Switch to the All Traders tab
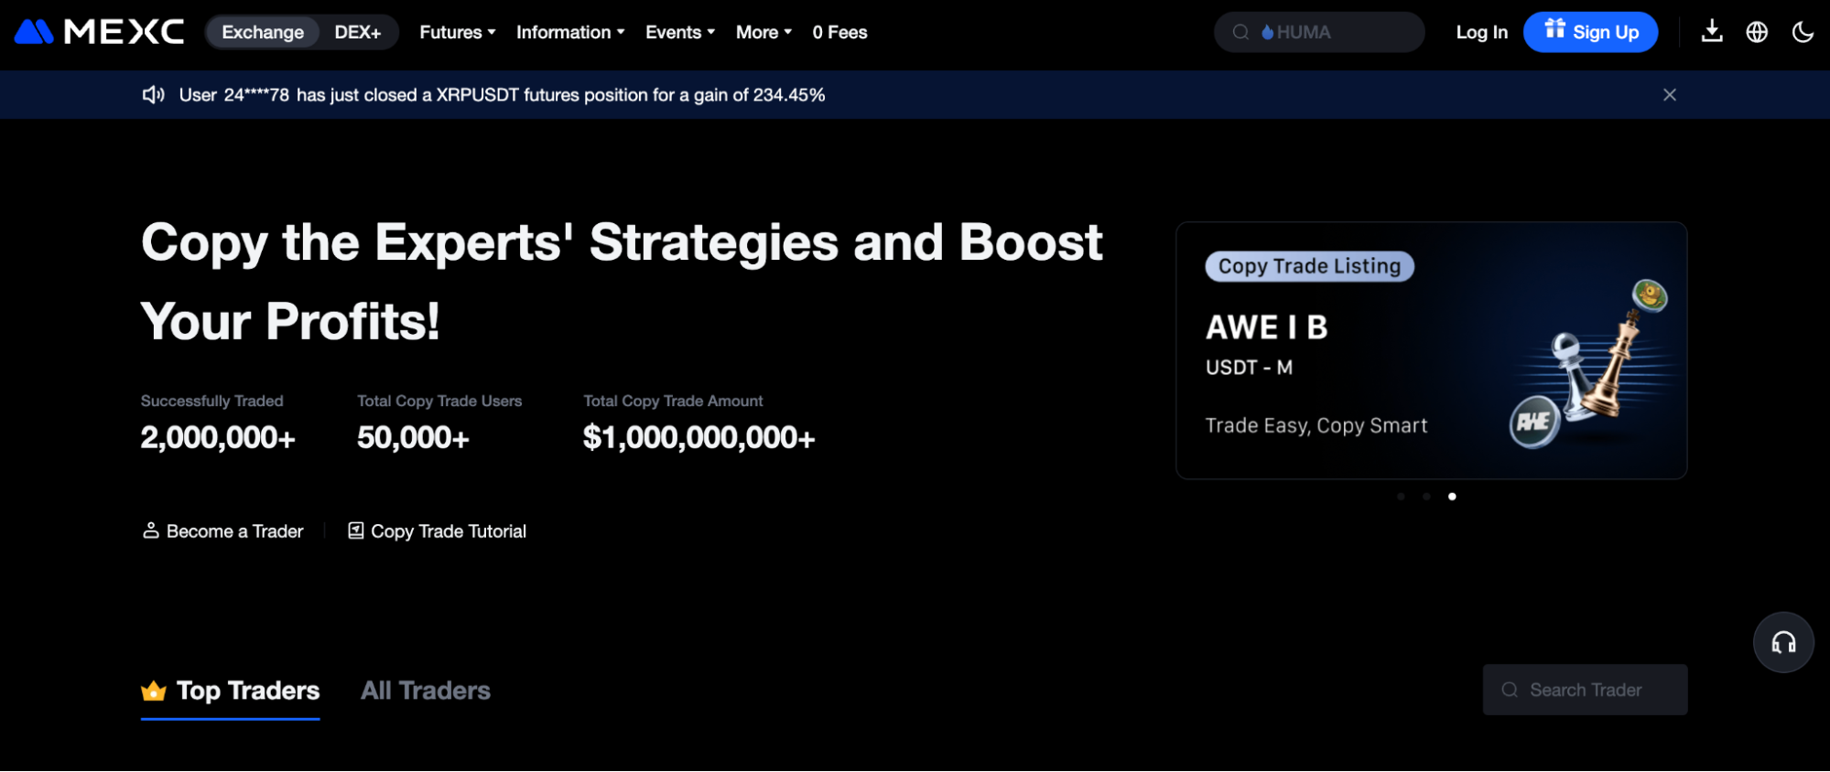 [x=426, y=691]
